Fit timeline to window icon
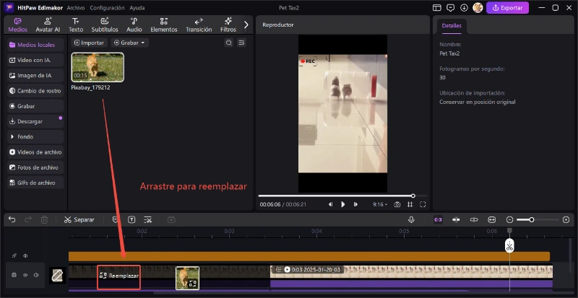 tap(492, 219)
